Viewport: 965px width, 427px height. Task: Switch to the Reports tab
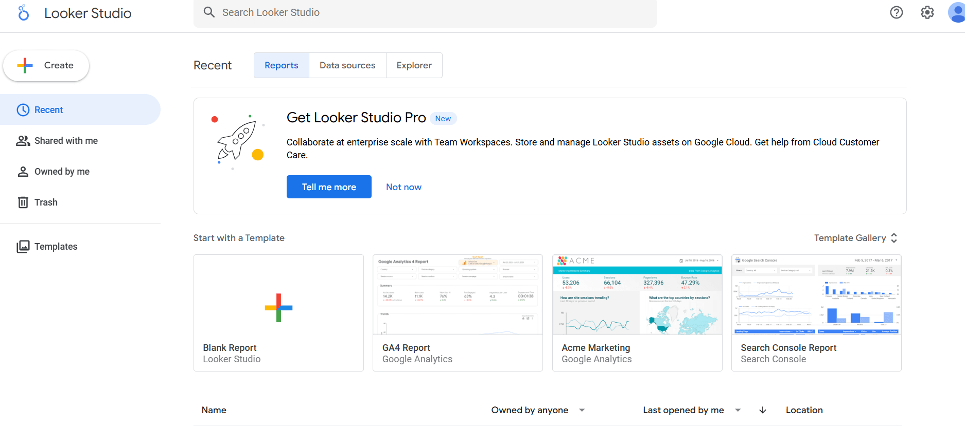tap(282, 65)
